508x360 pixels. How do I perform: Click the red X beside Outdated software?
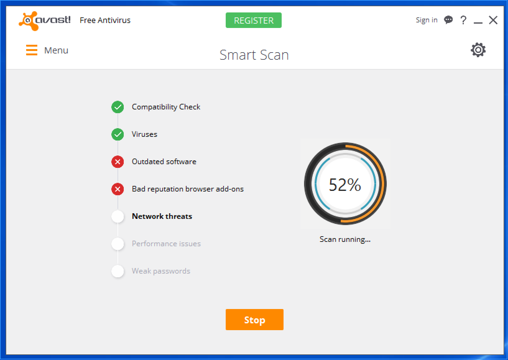click(118, 162)
